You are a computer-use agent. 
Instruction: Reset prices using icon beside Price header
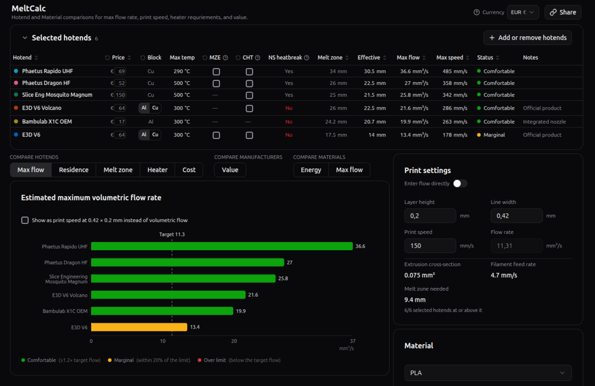tap(108, 58)
